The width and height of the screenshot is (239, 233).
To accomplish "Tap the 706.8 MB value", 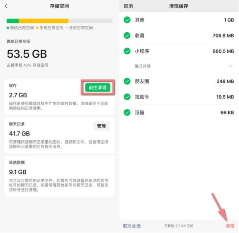I will 223,35.
